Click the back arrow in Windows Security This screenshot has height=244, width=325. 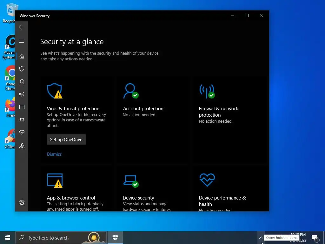22,27
